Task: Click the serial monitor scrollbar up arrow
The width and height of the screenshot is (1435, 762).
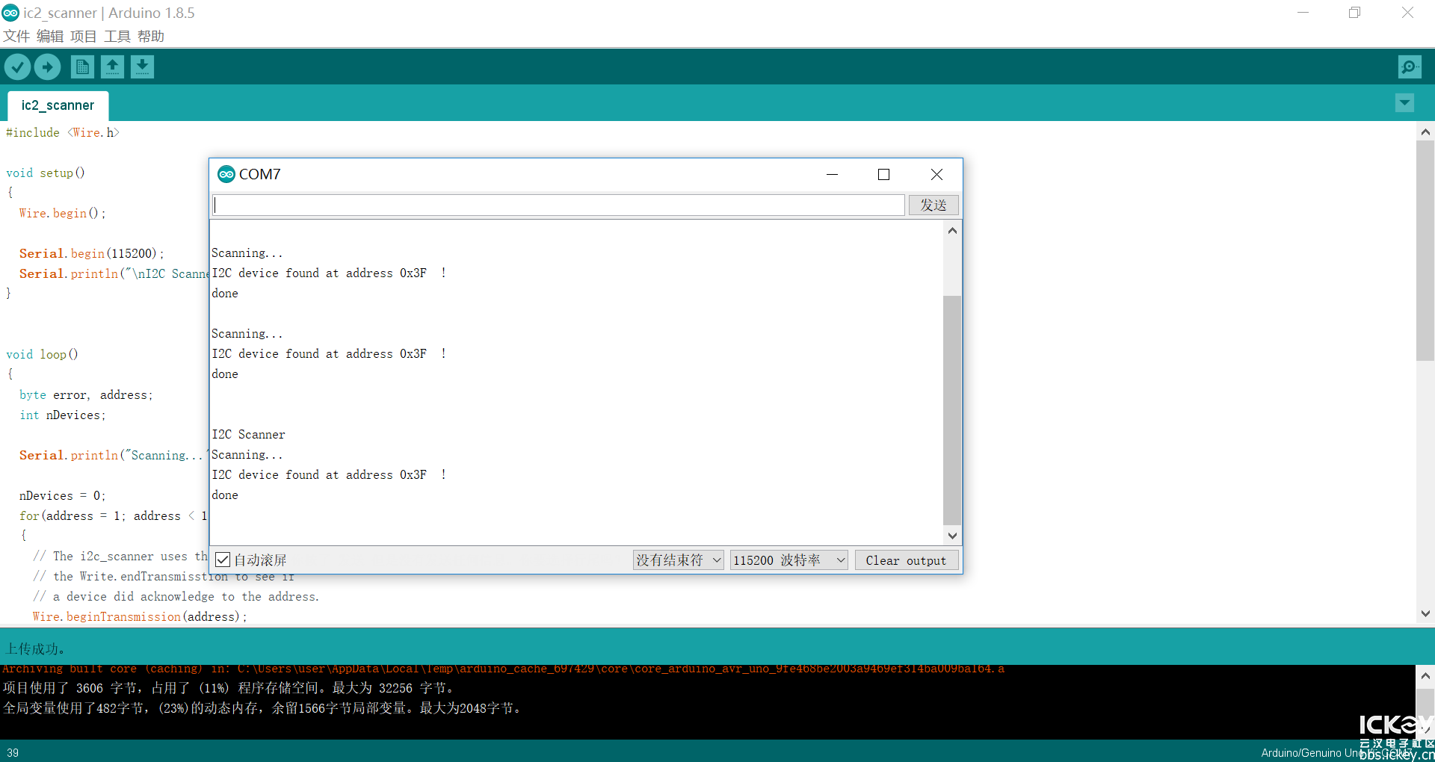Action: click(x=952, y=231)
